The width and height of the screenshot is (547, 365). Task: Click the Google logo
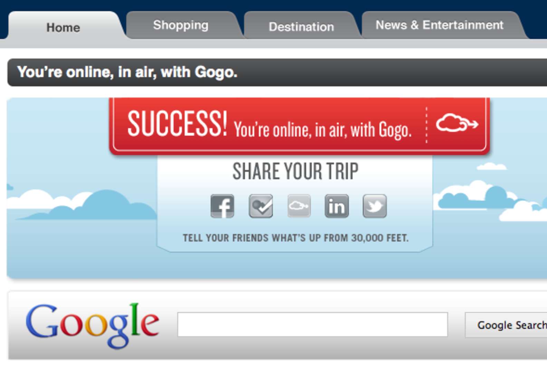[92, 325]
